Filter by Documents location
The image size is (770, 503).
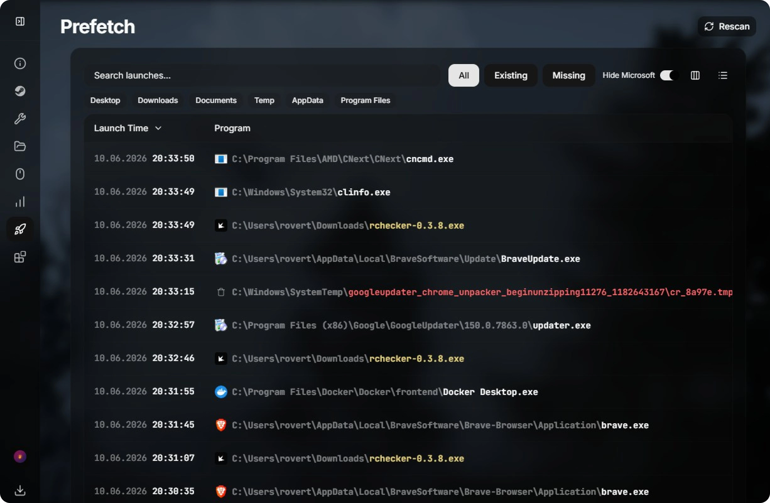tap(216, 100)
